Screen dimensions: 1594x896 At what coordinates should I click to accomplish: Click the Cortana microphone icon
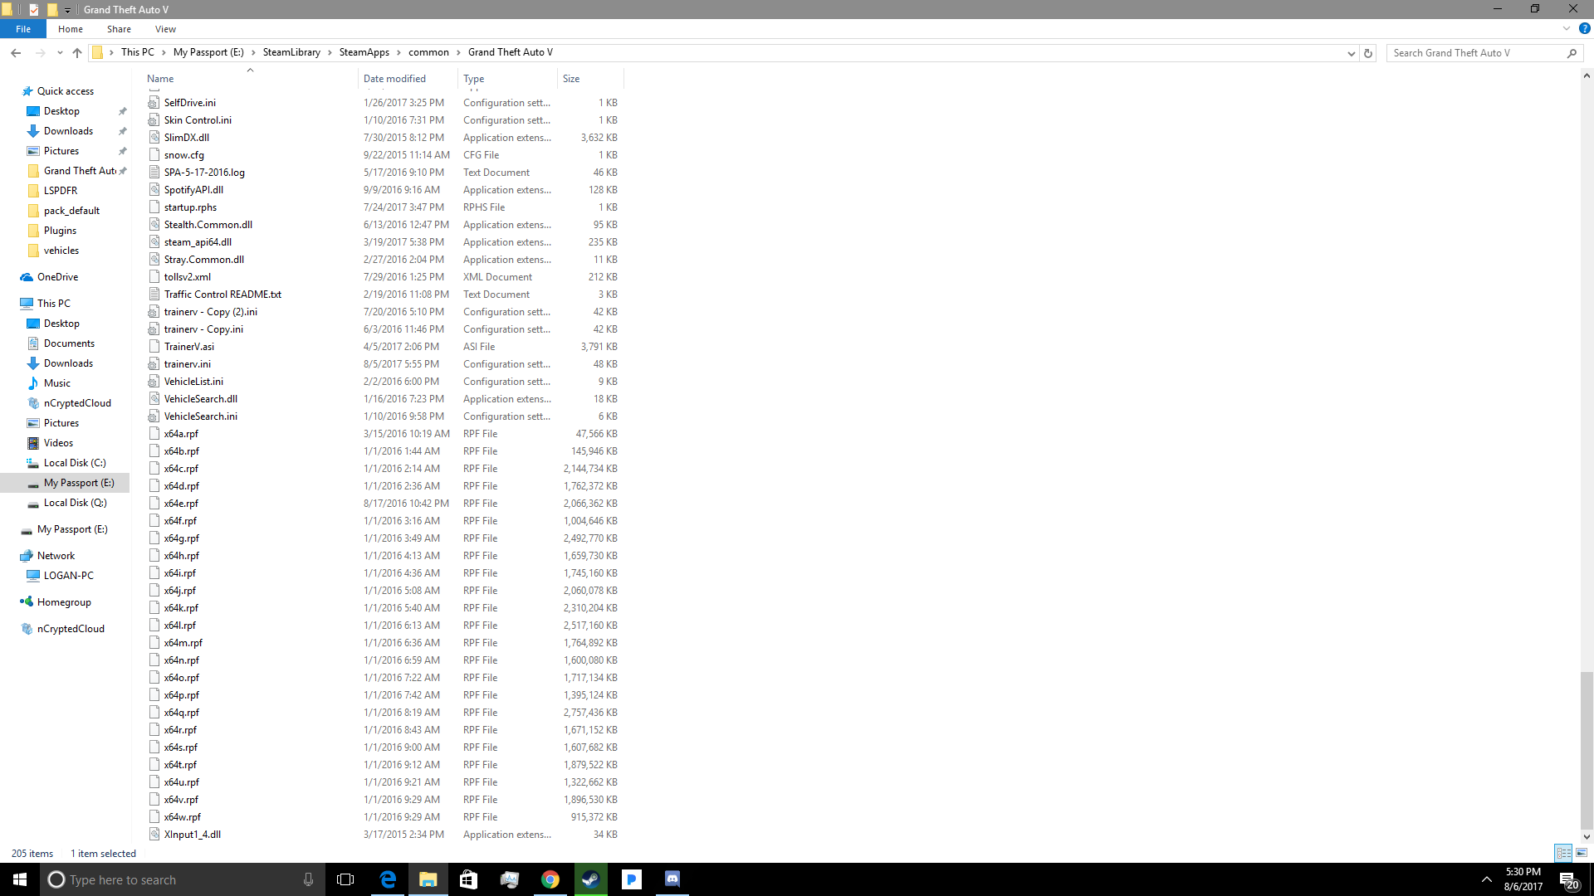[x=308, y=879]
